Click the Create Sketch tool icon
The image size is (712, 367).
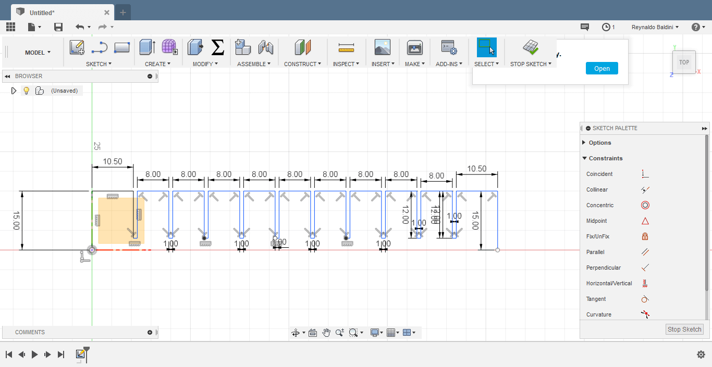77,48
